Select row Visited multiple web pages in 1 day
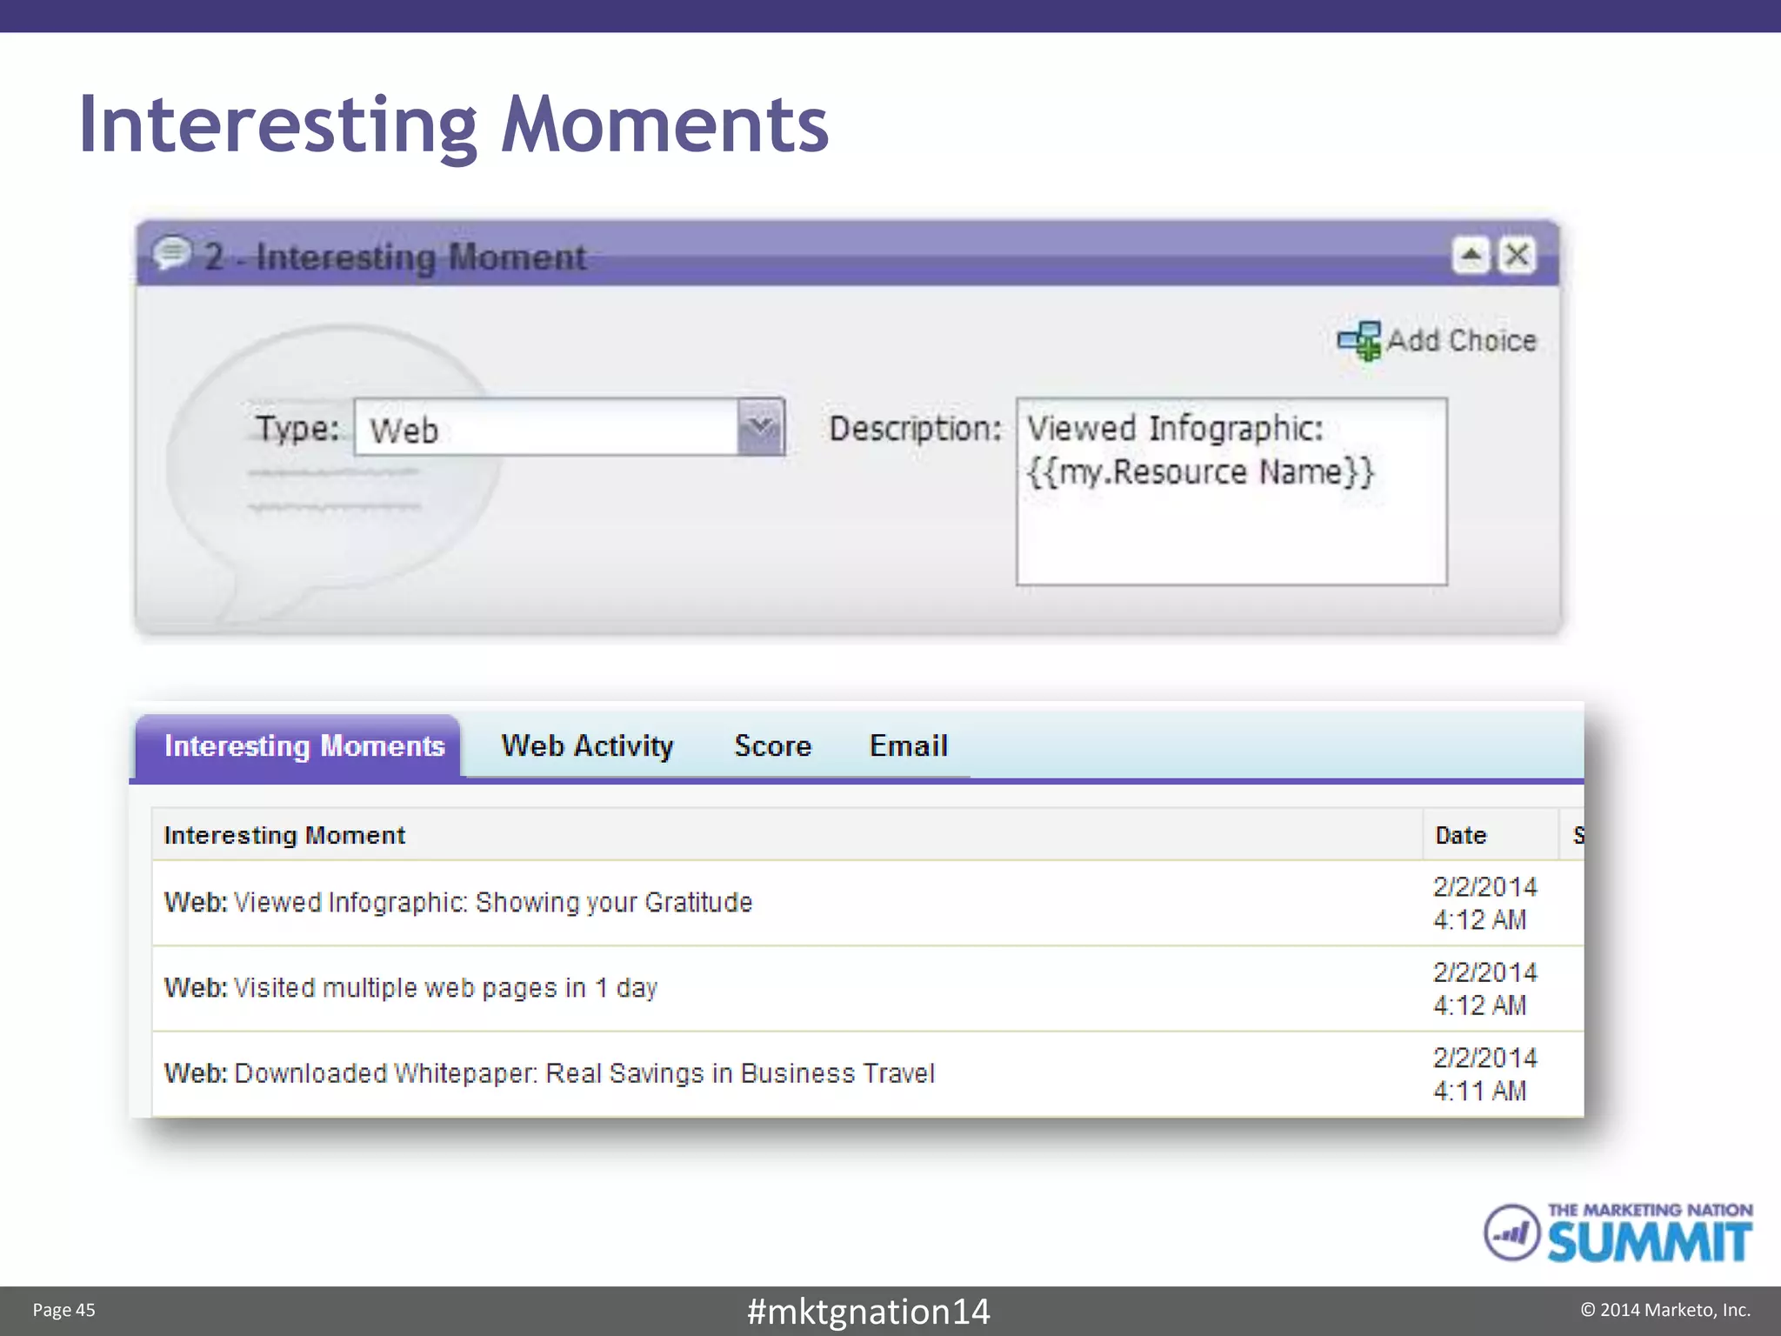1781x1336 pixels. (868, 989)
